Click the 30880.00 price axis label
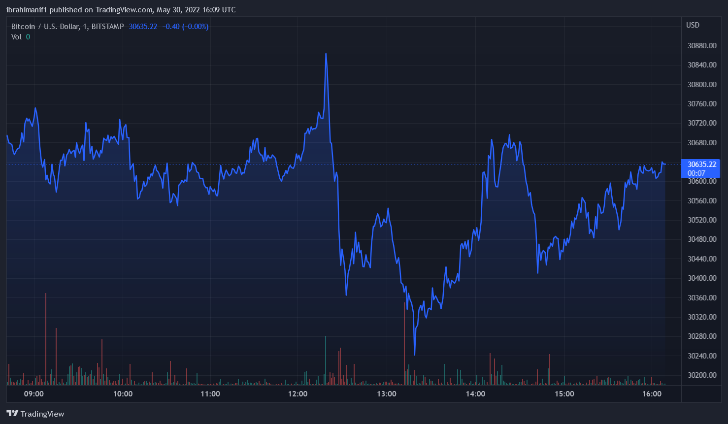The width and height of the screenshot is (728, 424). tap(702, 46)
